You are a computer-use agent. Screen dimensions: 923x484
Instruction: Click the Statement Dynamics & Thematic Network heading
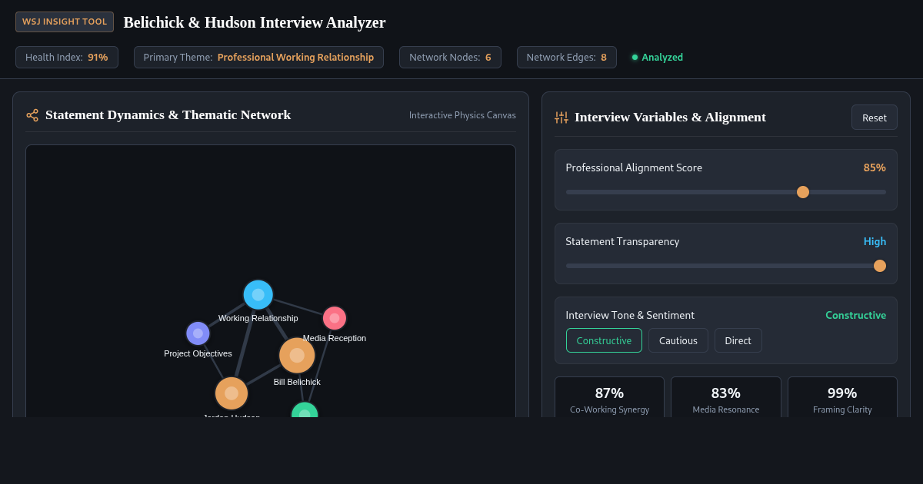point(168,114)
